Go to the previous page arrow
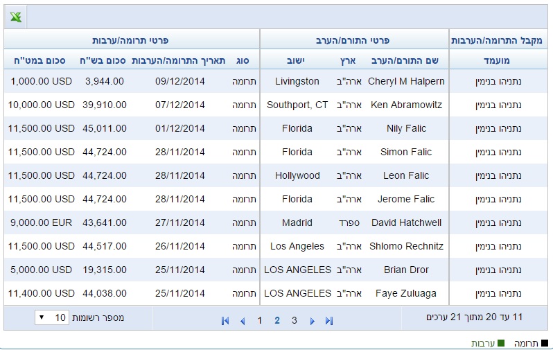 click(x=243, y=321)
